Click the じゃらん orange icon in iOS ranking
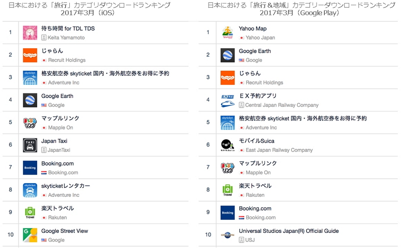Image resolution: width=402 pixels, height=248 pixels. (30, 55)
